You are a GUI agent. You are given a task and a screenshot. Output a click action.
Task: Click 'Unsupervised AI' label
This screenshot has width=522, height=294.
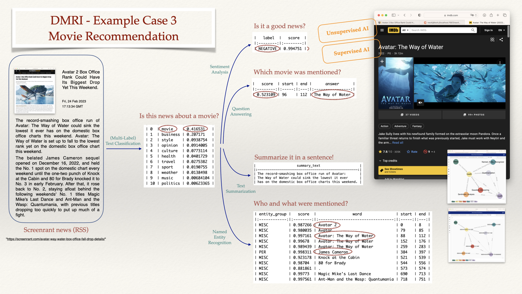[x=347, y=31]
